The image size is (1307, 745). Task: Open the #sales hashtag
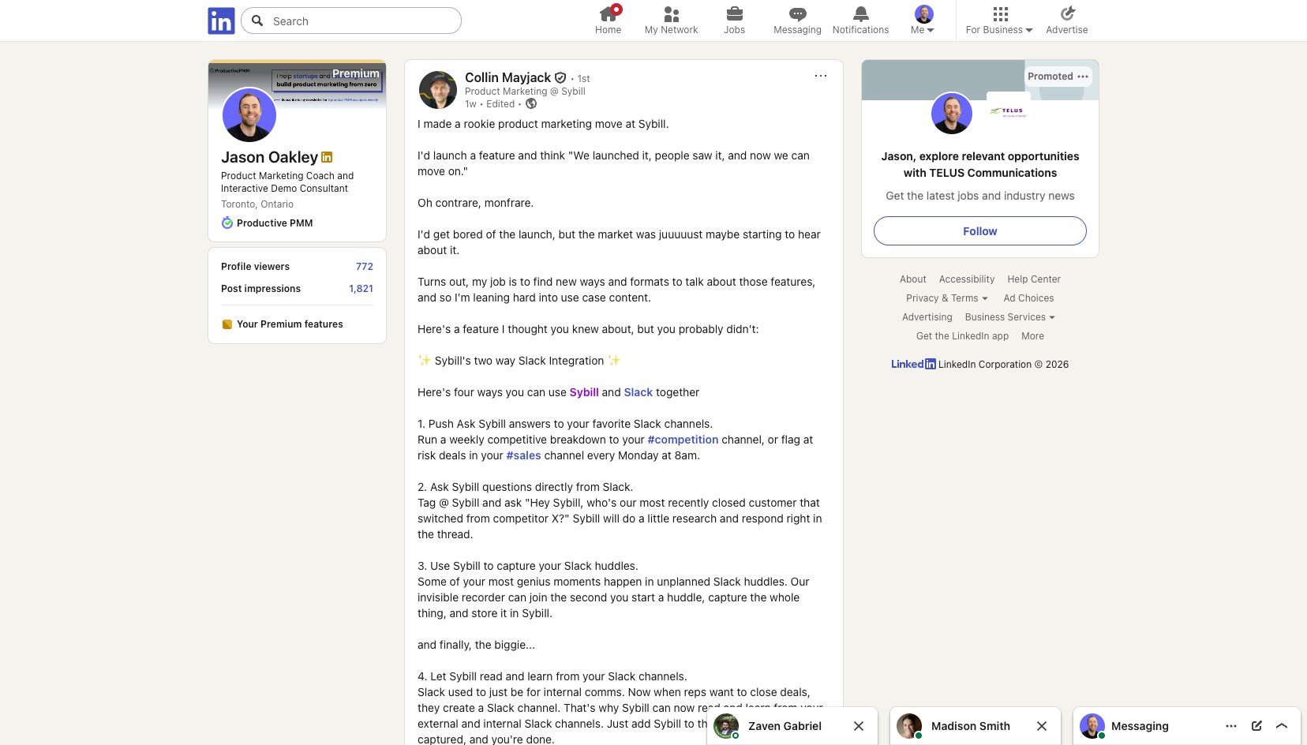tap(523, 455)
